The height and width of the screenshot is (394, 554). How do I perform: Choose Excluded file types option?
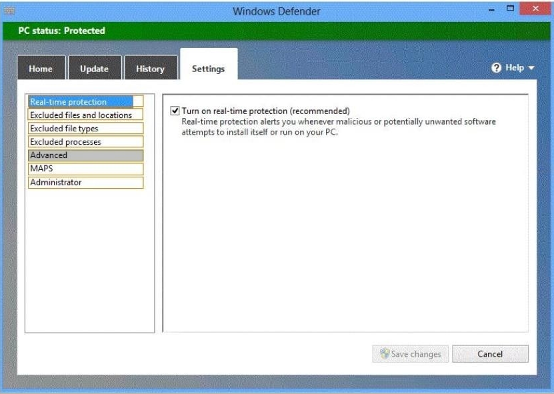(x=85, y=128)
